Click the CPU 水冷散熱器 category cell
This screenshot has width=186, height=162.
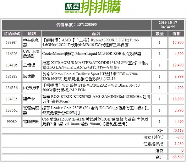point(32,54)
